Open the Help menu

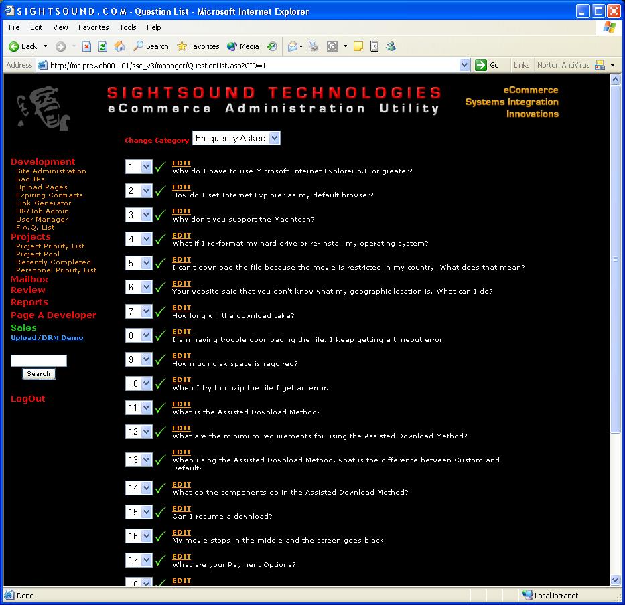(x=154, y=27)
